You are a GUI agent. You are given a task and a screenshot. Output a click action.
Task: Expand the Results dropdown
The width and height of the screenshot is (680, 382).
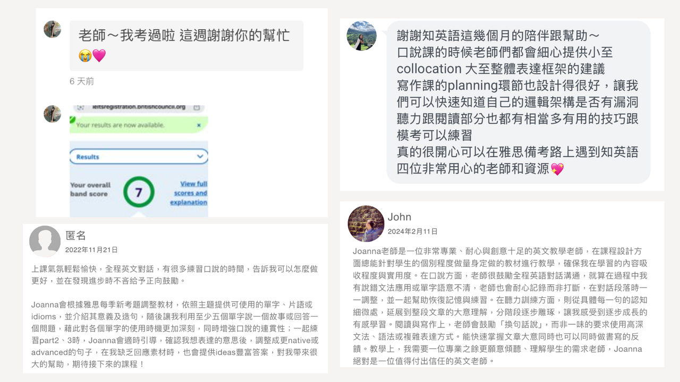pyautogui.click(x=139, y=157)
